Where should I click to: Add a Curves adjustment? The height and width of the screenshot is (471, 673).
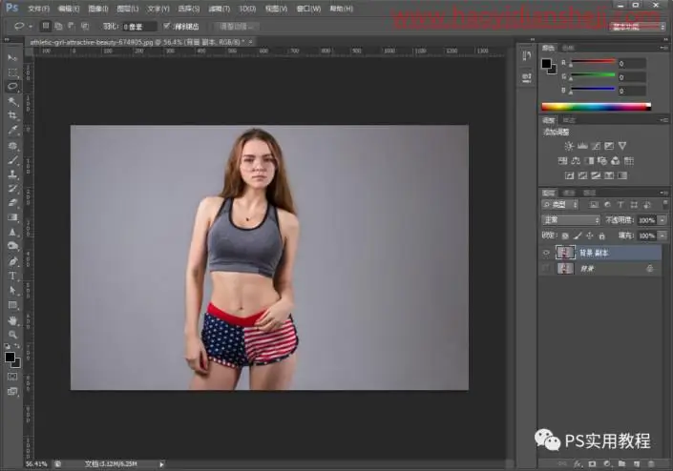click(x=596, y=146)
